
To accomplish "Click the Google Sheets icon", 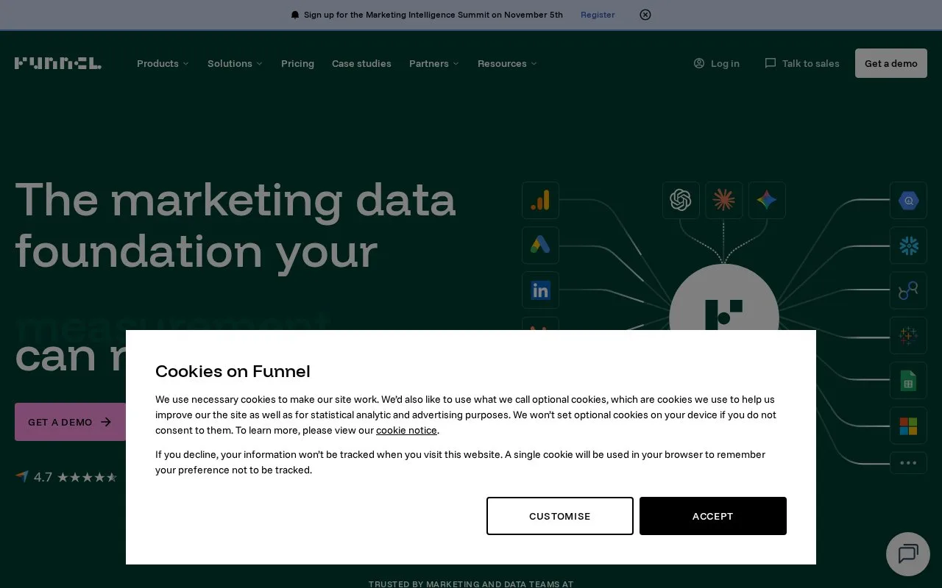I will click(x=908, y=381).
